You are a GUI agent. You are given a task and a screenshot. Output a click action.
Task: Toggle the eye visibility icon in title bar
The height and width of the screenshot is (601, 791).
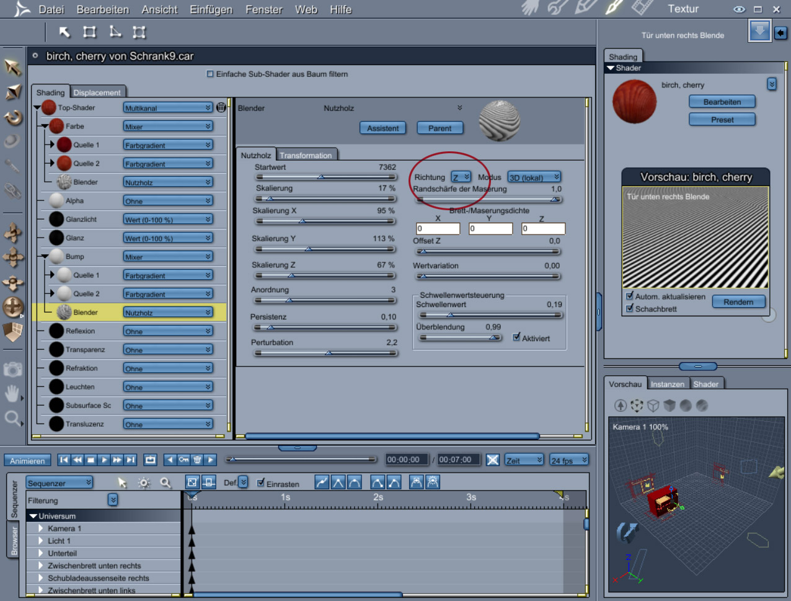click(739, 9)
